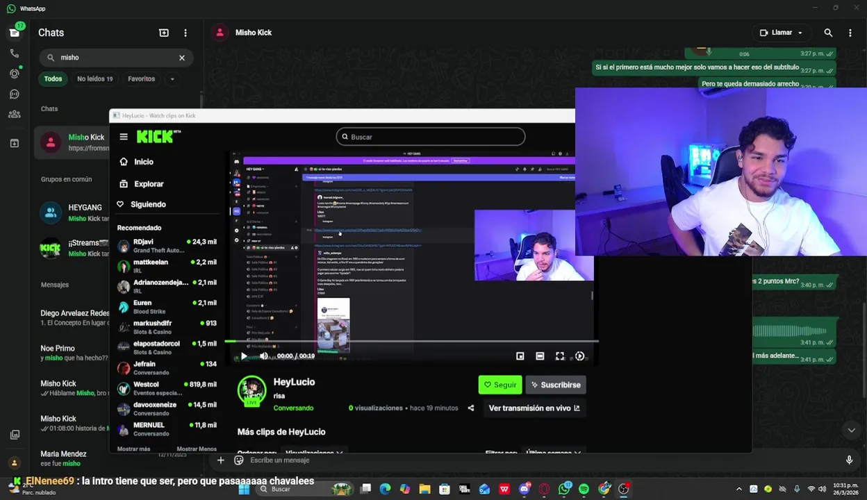Clear the 'misho' search with the X icon

pos(182,58)
